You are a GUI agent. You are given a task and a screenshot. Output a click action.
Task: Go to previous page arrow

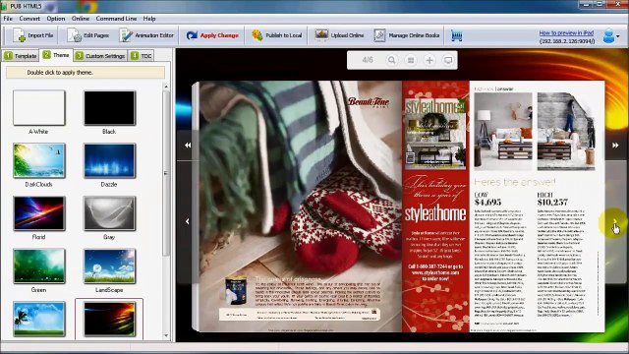click(x=188, y=221)
